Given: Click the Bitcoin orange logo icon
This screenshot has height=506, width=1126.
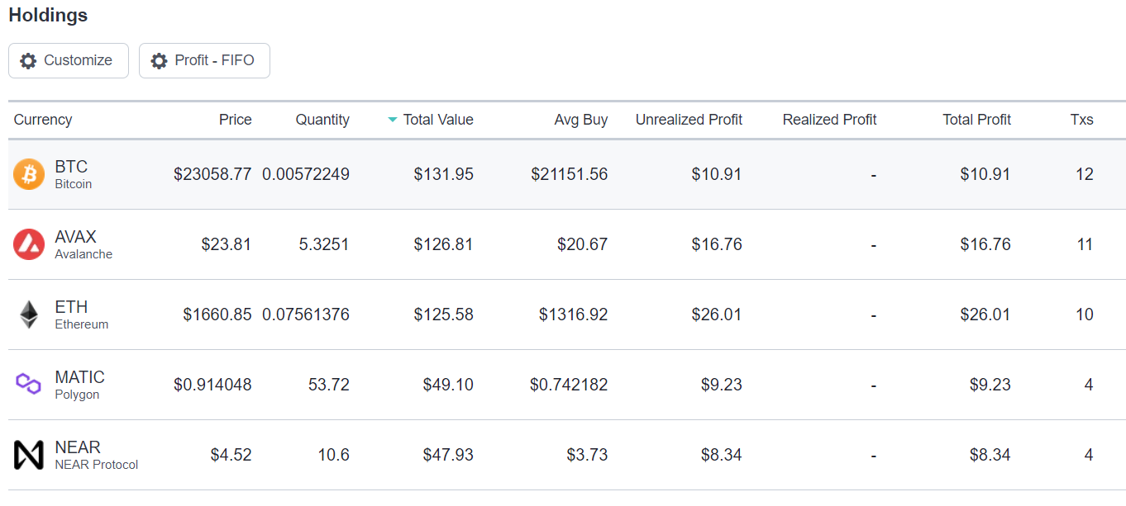Looking at the screenshot, I should coord(29,174).
